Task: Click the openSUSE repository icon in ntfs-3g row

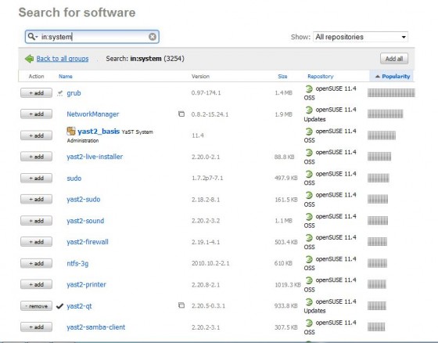Action: click(309, 259)
